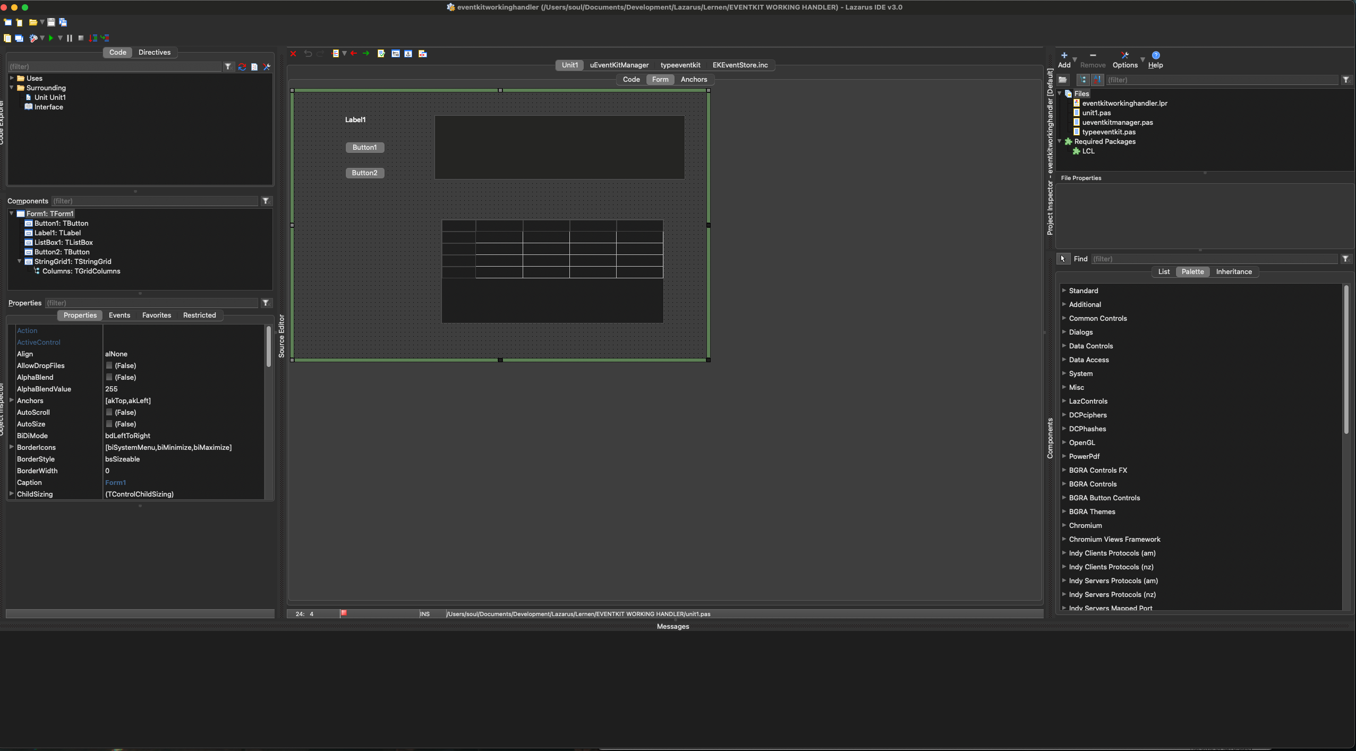Screen dimensions: 1356x751
Task: Toggle the AllowDropFiles checkbox
Action: pos(109,365)
